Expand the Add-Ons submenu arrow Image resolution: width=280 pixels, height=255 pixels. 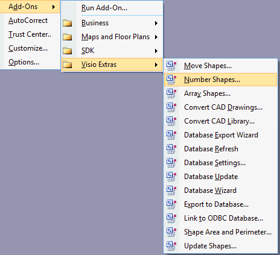coord(54,7)
